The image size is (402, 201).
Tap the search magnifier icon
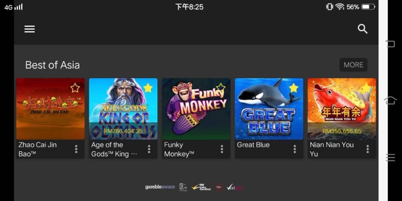[x=362, y=29]
